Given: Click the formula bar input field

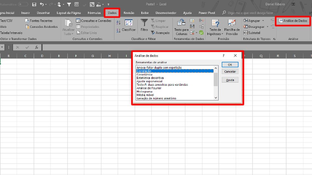Looking at the screenshot, I should [x=177, y=47].
